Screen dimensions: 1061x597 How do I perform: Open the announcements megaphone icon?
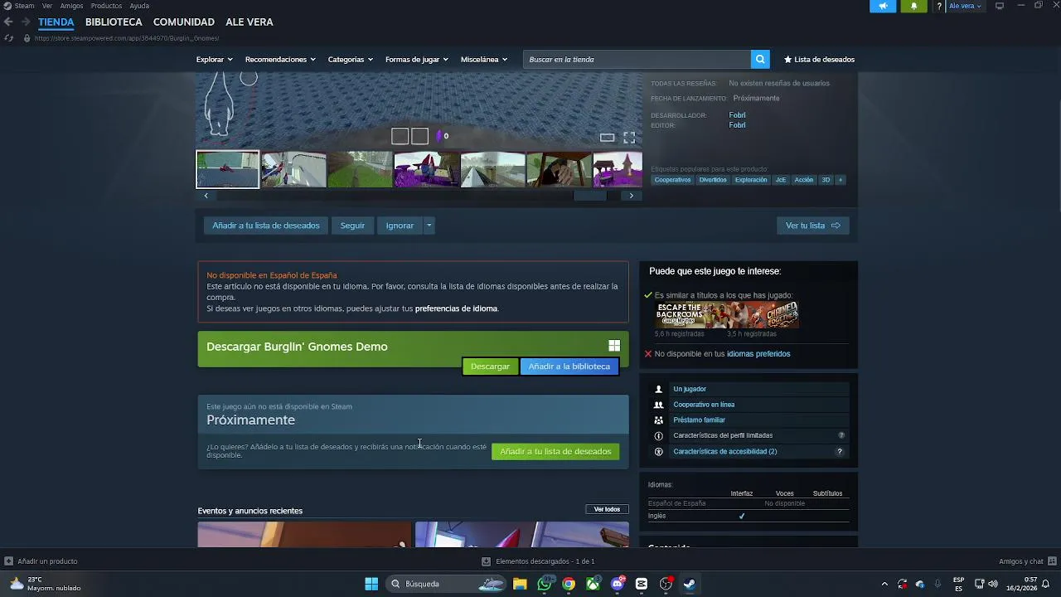[883, 6]
